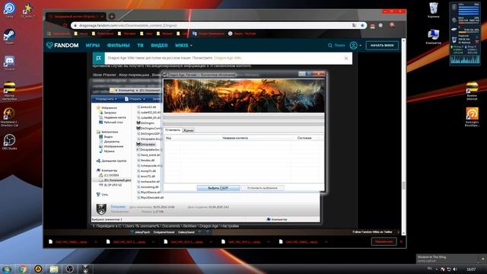Viewport: 487px width, 274px height.
Task: Click the ВИДЕО navigation item
Action: coord(159,46)
